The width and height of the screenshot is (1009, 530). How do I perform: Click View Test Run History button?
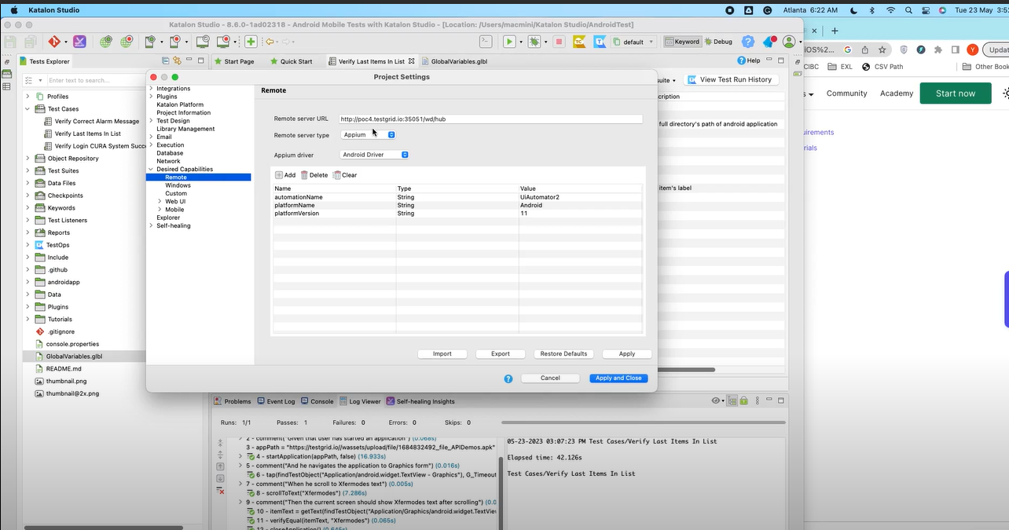click(x=730, y=79)
